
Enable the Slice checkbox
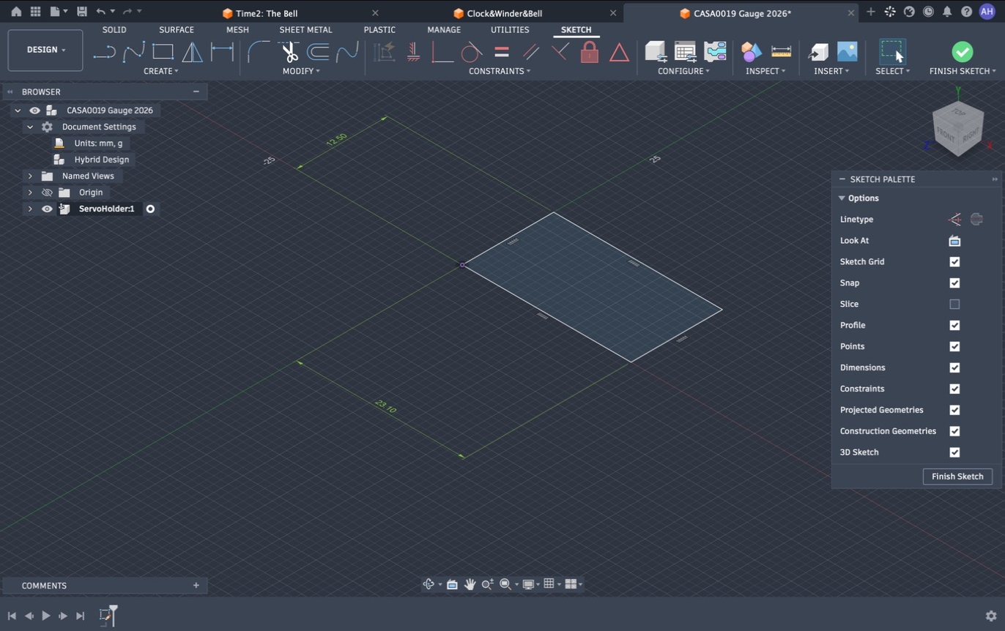(954, 305)
